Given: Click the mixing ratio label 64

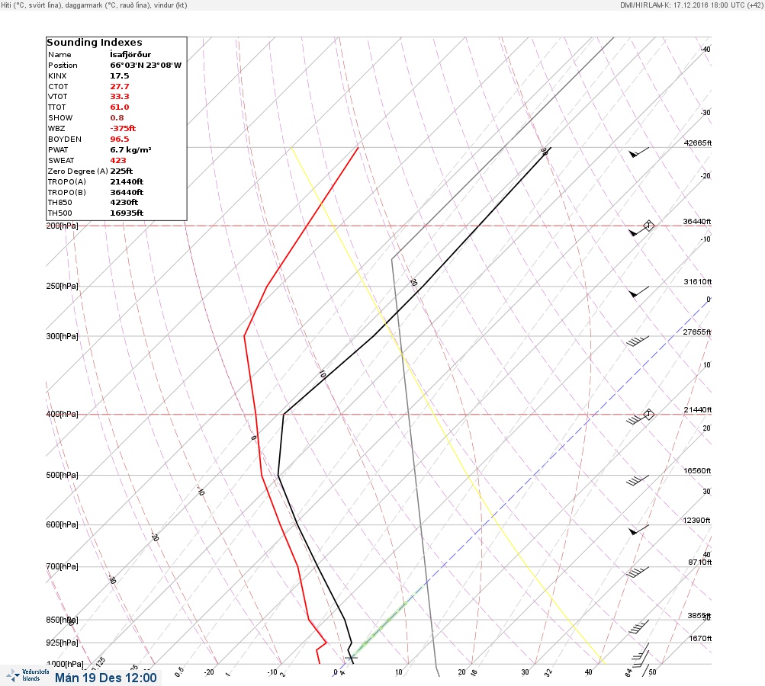Looking at the screenshot, I should (x=628, y=673).
